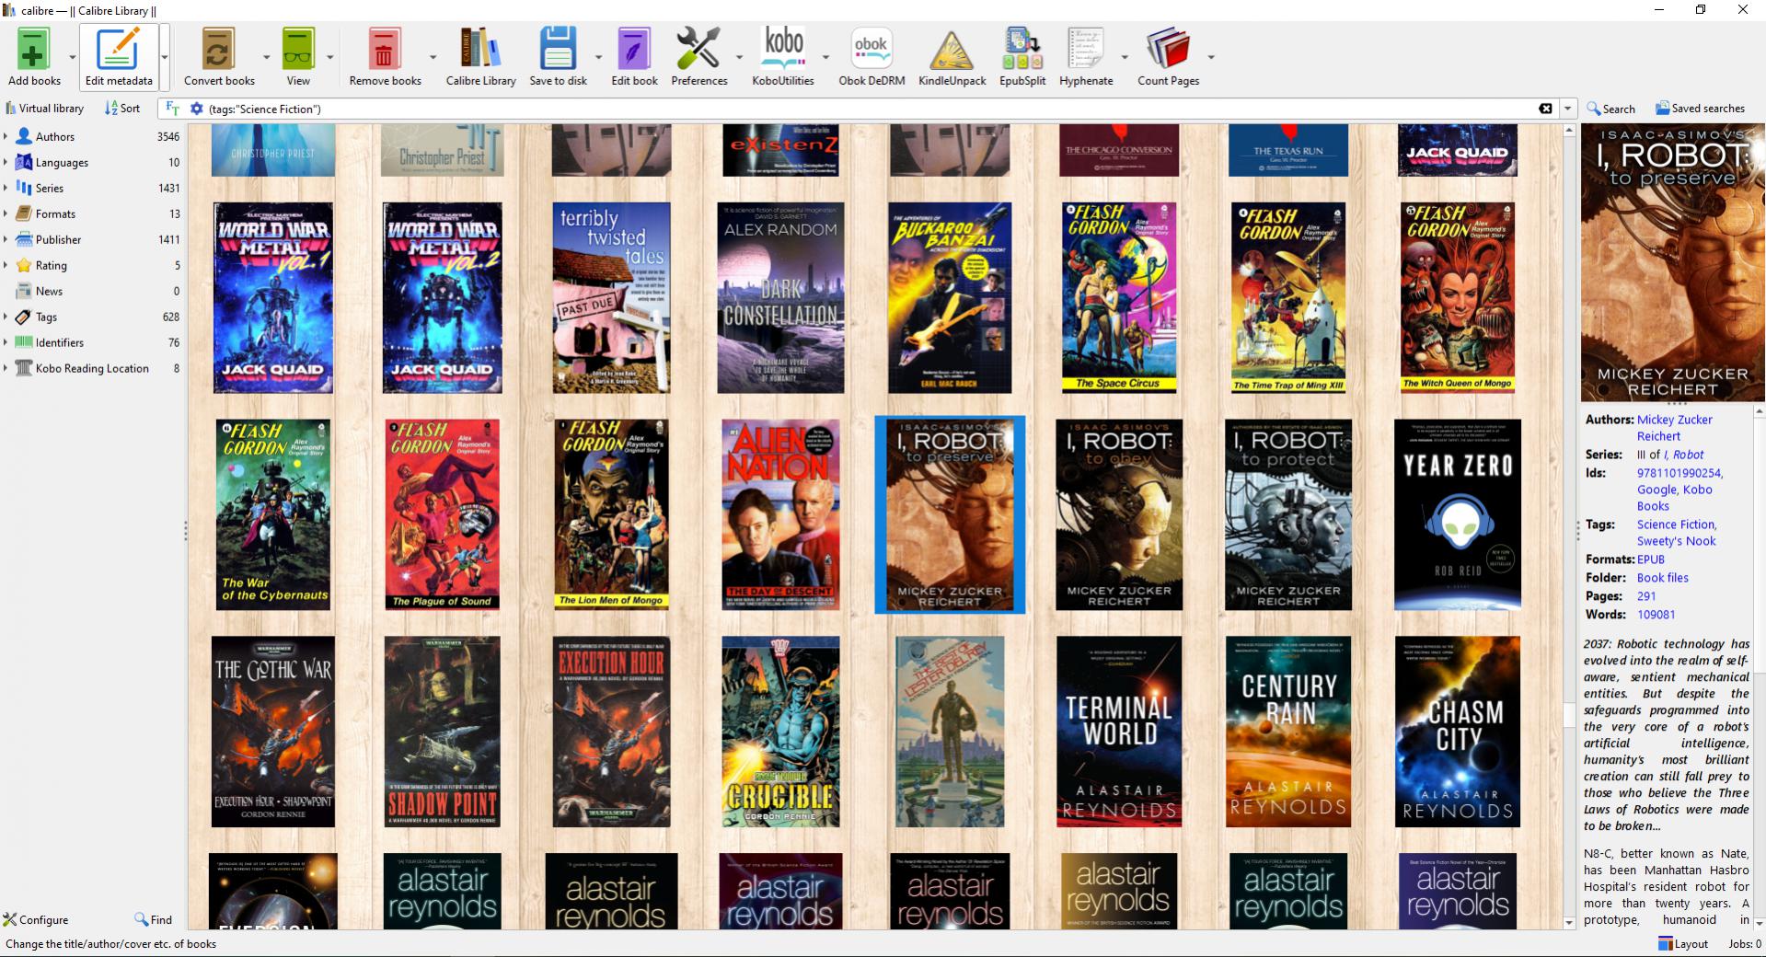Open the Edit metadata tool
The height and width of the screenshot is (957, 1766).
[x=119, y=50]
